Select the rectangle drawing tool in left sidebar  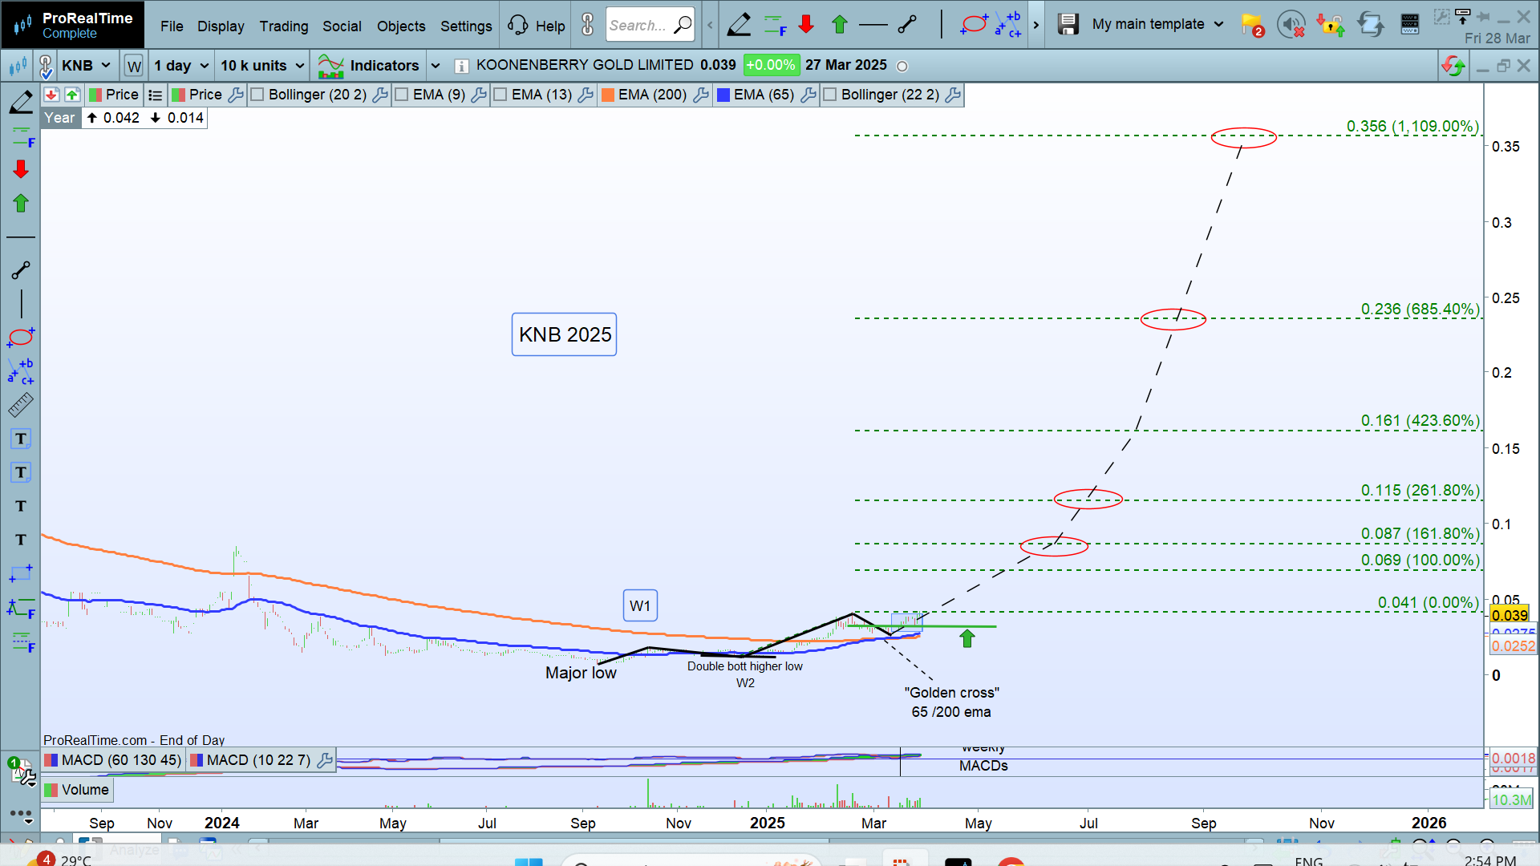[x=21, y=573]
